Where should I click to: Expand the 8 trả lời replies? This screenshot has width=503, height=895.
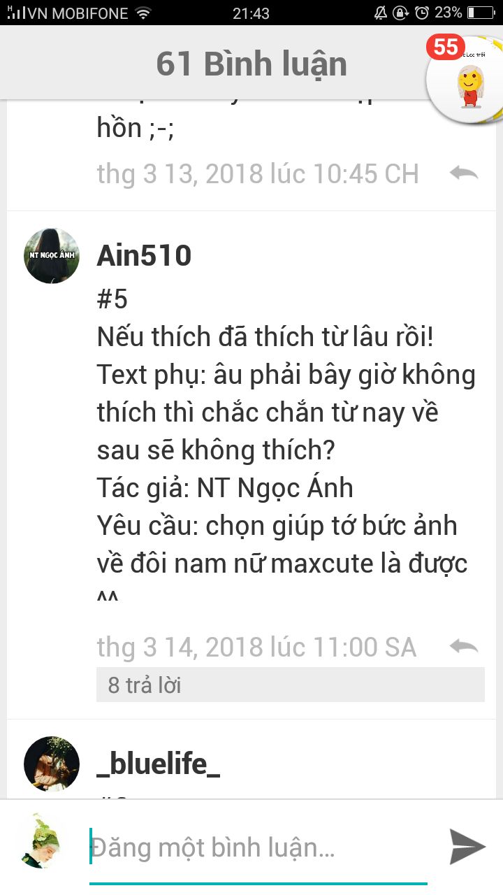290,685
